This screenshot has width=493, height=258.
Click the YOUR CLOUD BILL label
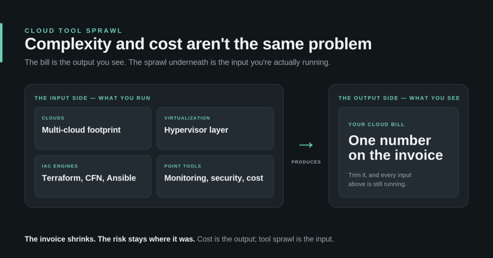376,125
